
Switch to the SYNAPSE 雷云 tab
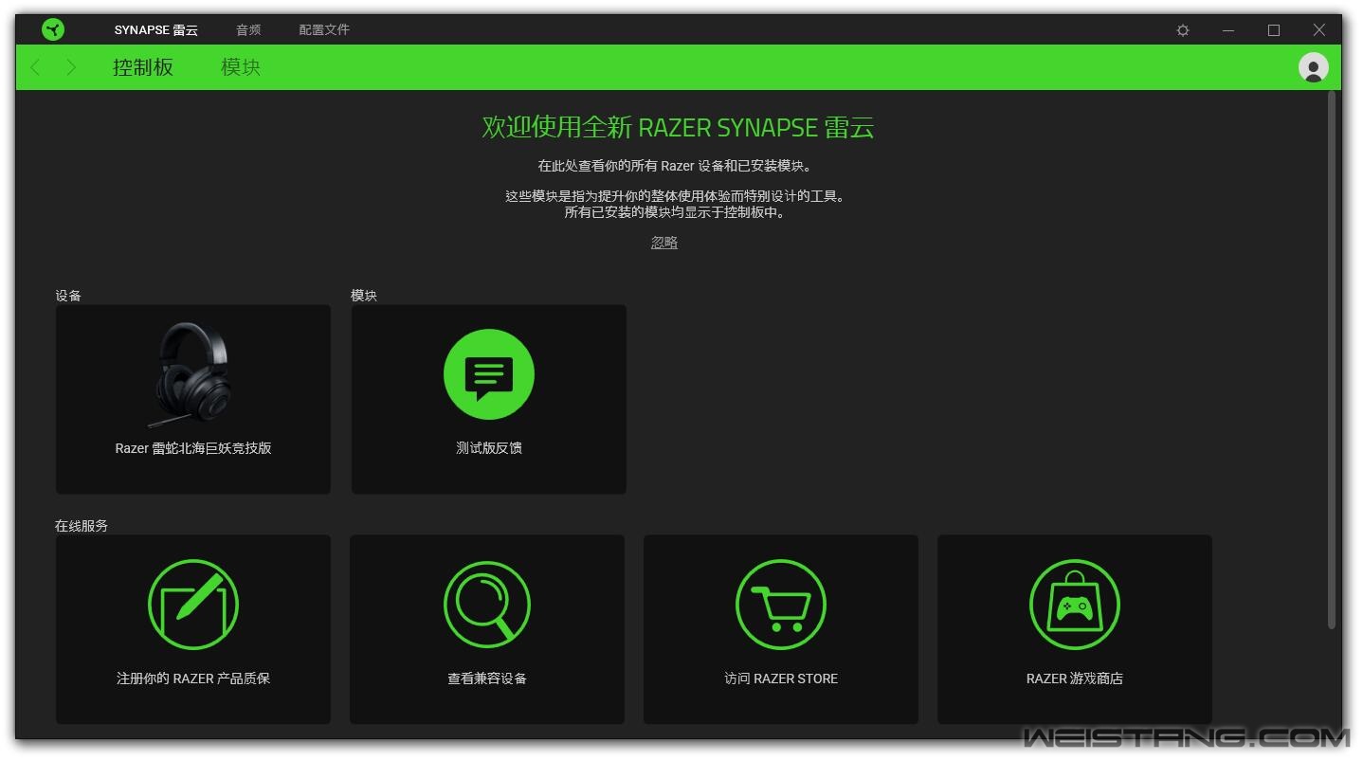click(x=156, y=30)
